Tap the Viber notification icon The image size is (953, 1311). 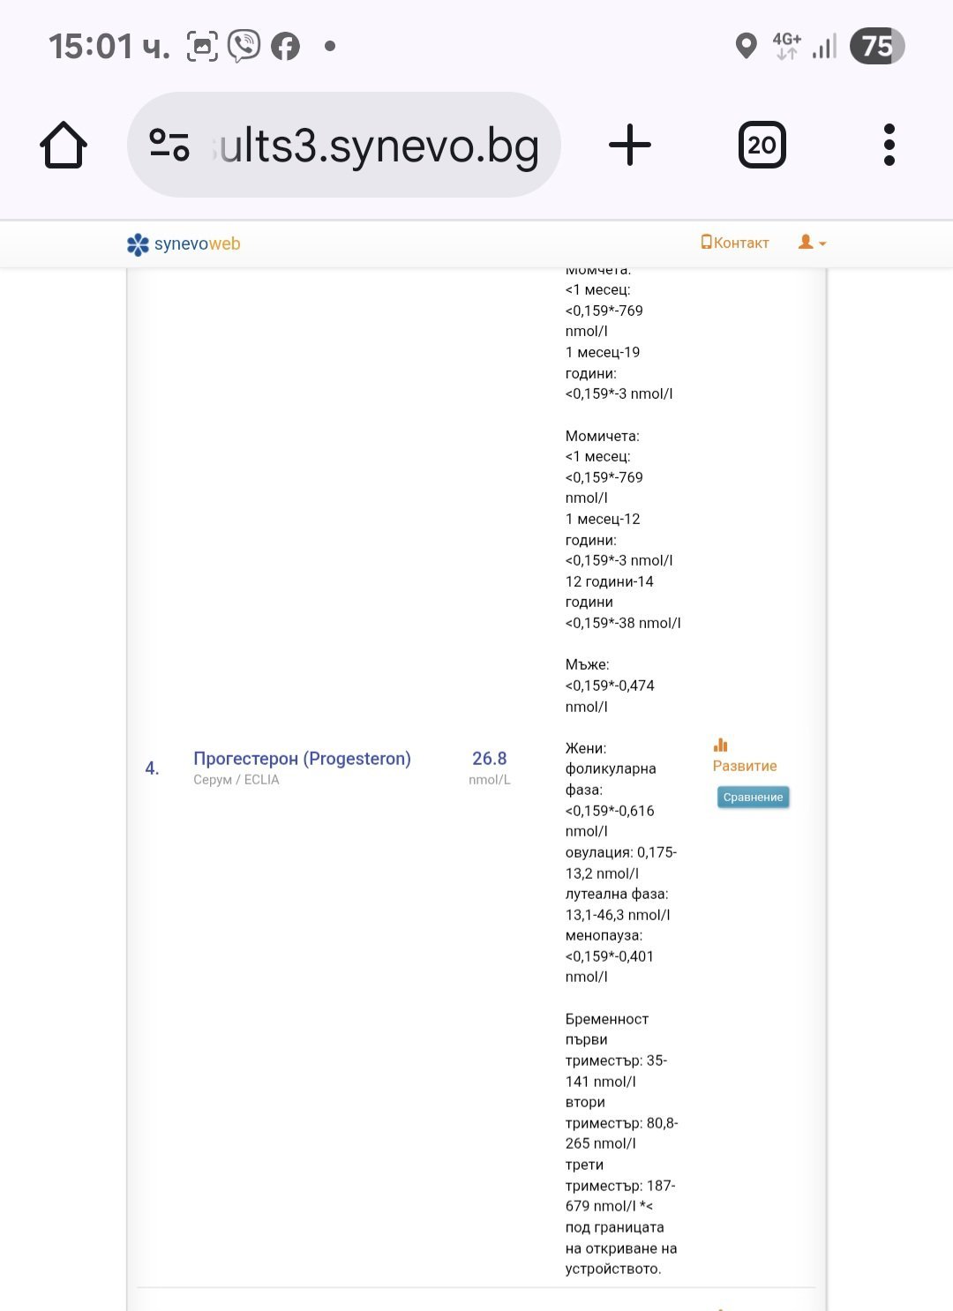(244, 46)
